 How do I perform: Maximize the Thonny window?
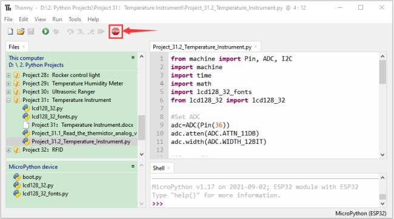point(361,7)
